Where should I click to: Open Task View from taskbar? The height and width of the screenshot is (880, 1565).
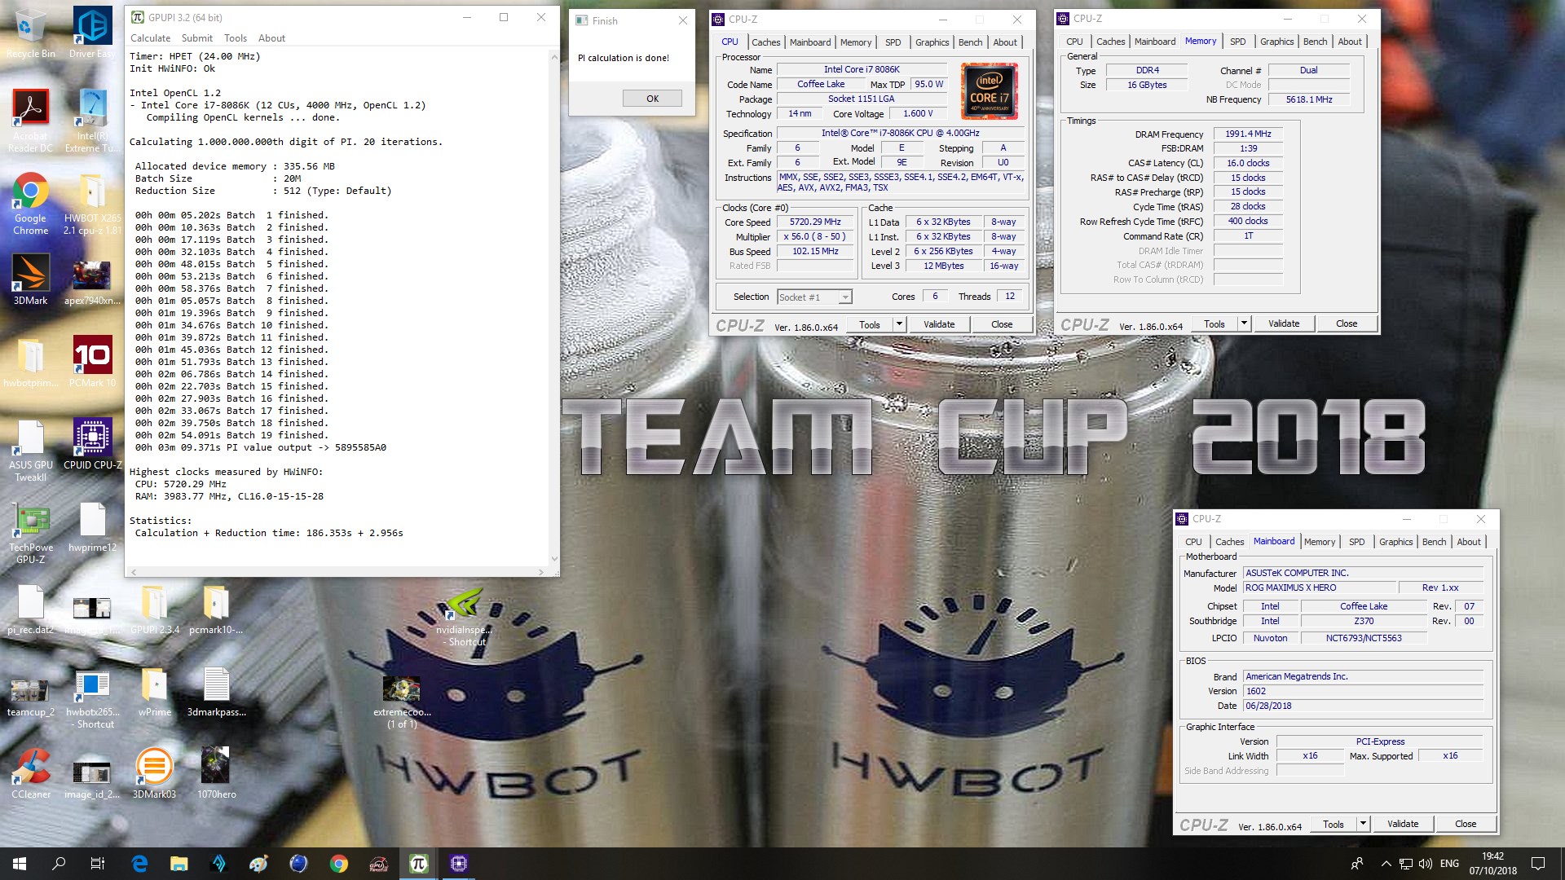coord(98,864)
